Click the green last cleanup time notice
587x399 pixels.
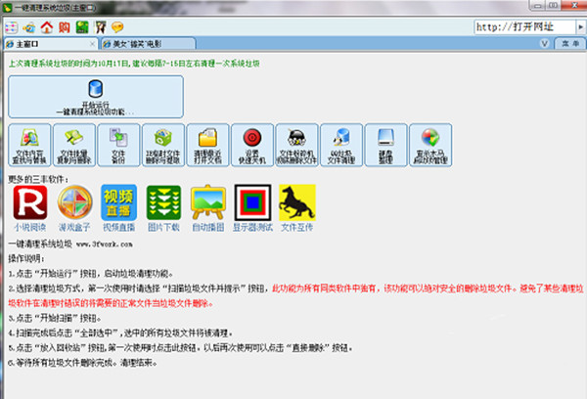click(x=134, y=64)
